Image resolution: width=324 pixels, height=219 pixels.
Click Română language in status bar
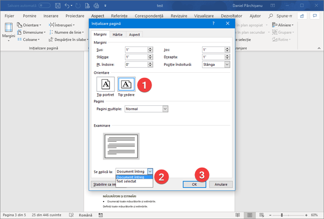coord(85,215)
